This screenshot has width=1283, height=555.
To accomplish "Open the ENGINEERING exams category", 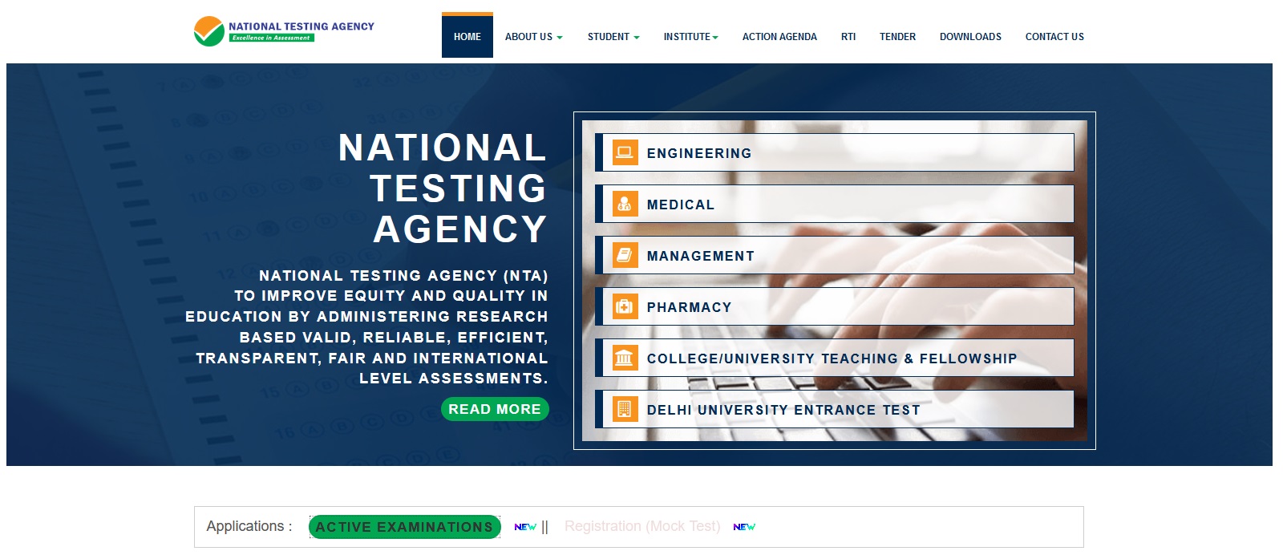I will 835,152.
